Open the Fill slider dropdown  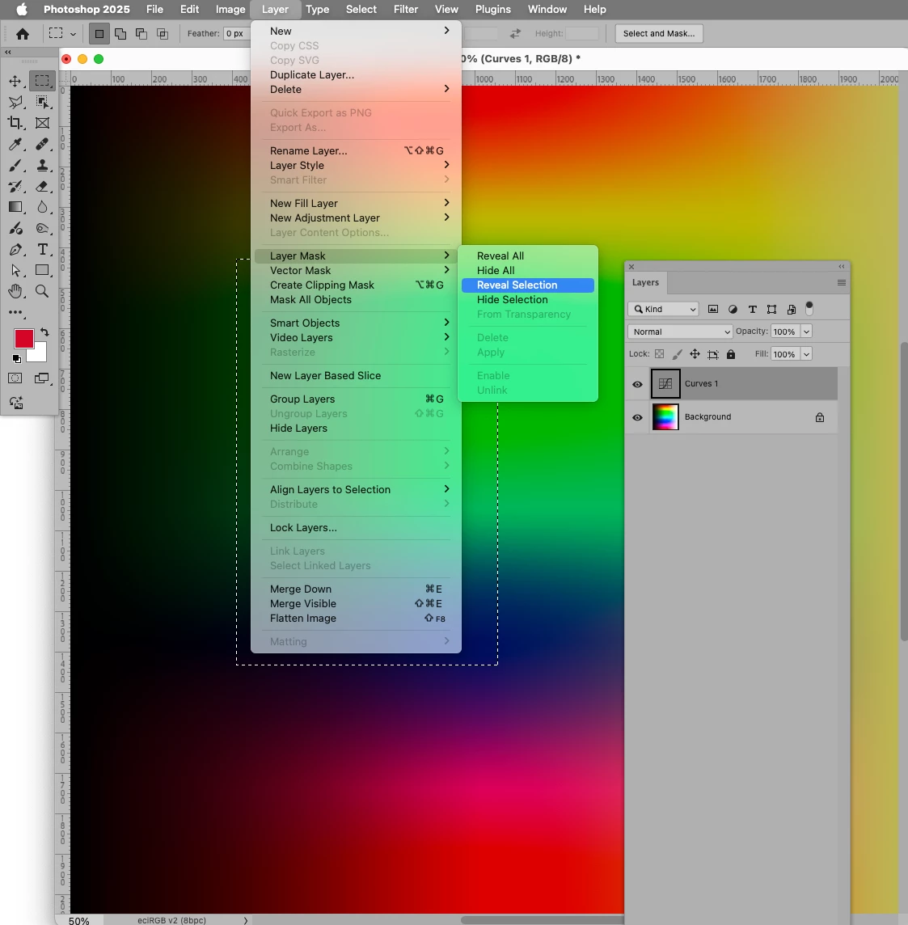[x=806, y=354]
